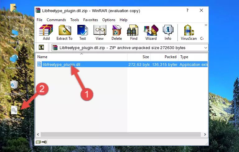Click the Add toolbar icon
Image resolution: width=239 pixels, height=152 pixels.
pyautogui.click(x=46, y=32)
